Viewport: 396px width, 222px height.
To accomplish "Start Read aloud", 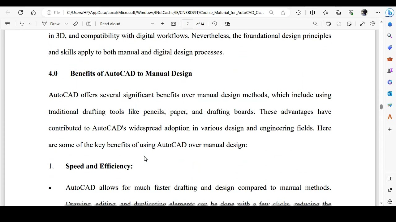I will 110,24.
